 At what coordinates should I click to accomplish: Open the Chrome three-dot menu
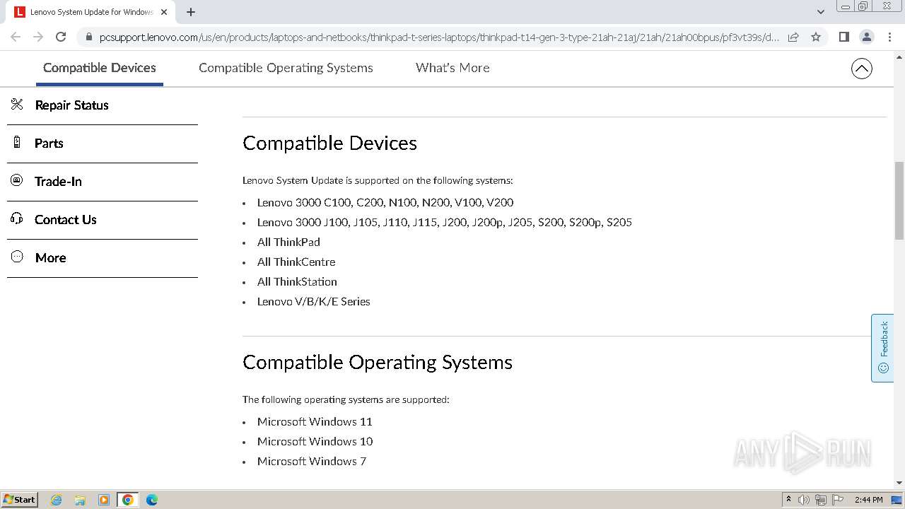click(x=889, y=37)
